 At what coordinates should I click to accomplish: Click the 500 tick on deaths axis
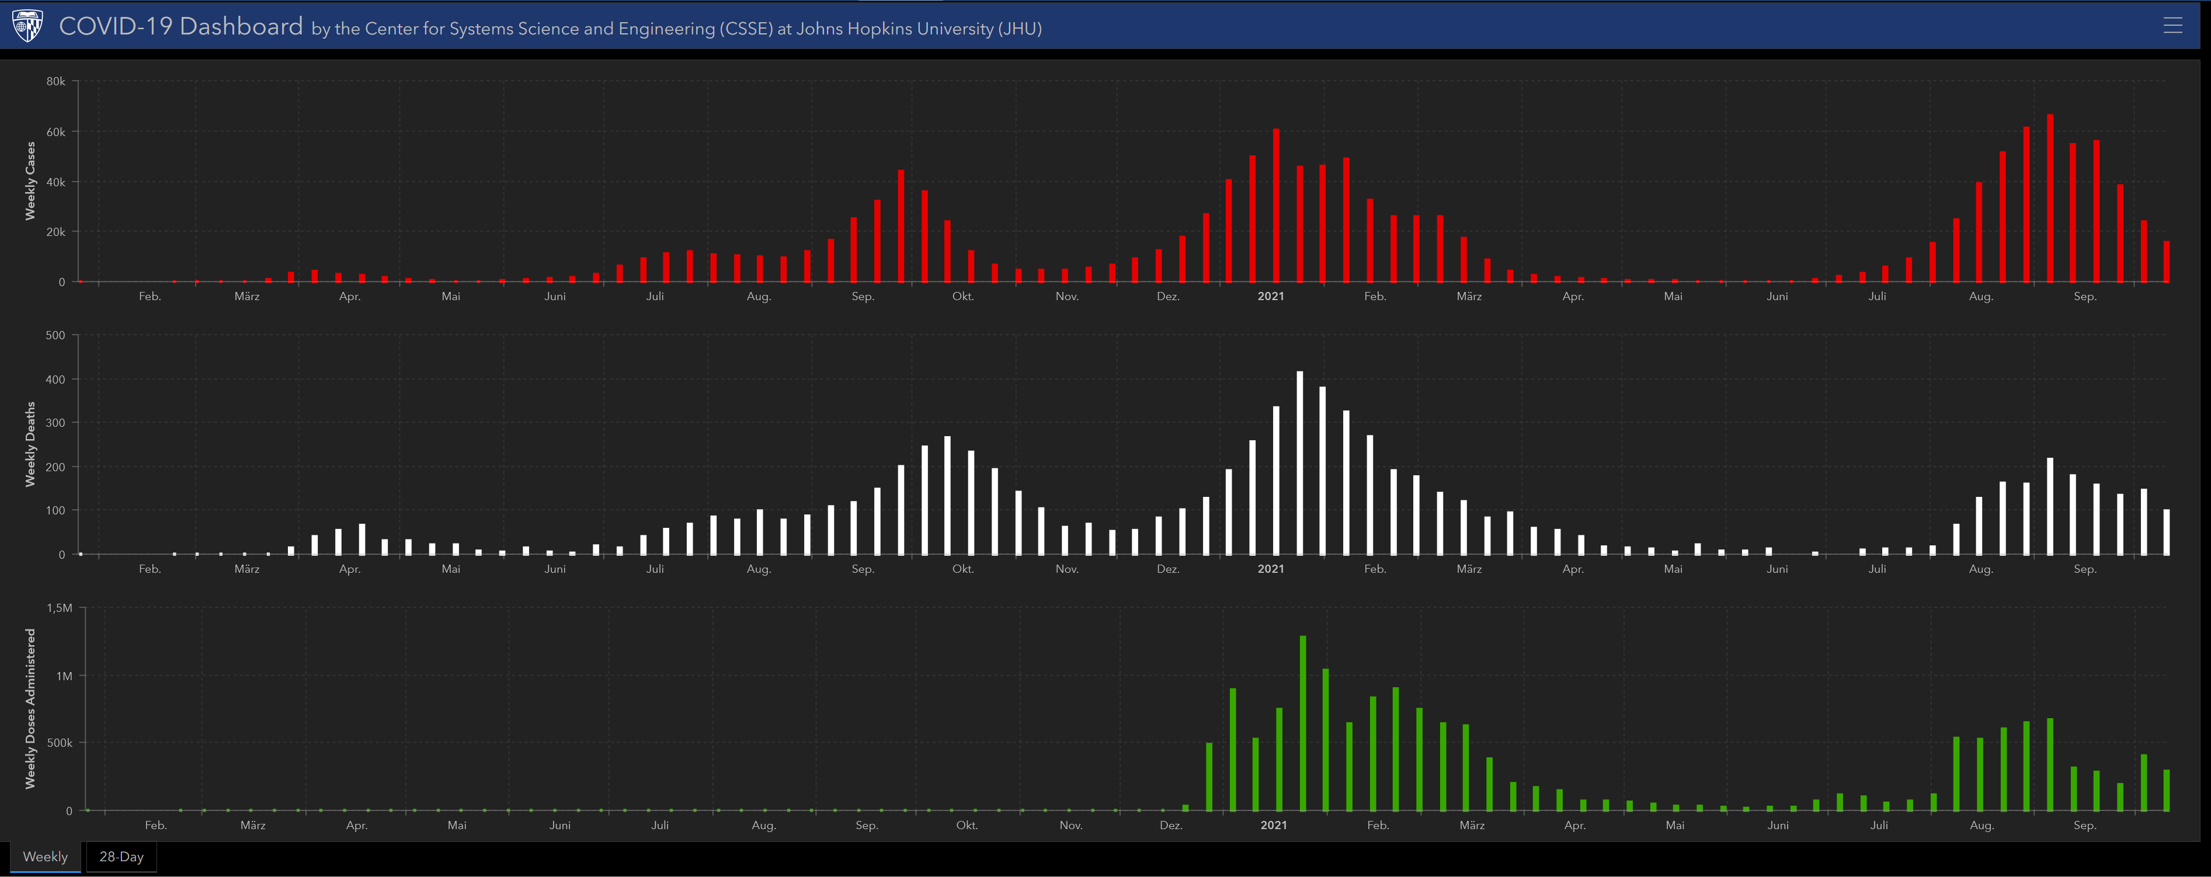pyautogui.click(x=56, y=336)
